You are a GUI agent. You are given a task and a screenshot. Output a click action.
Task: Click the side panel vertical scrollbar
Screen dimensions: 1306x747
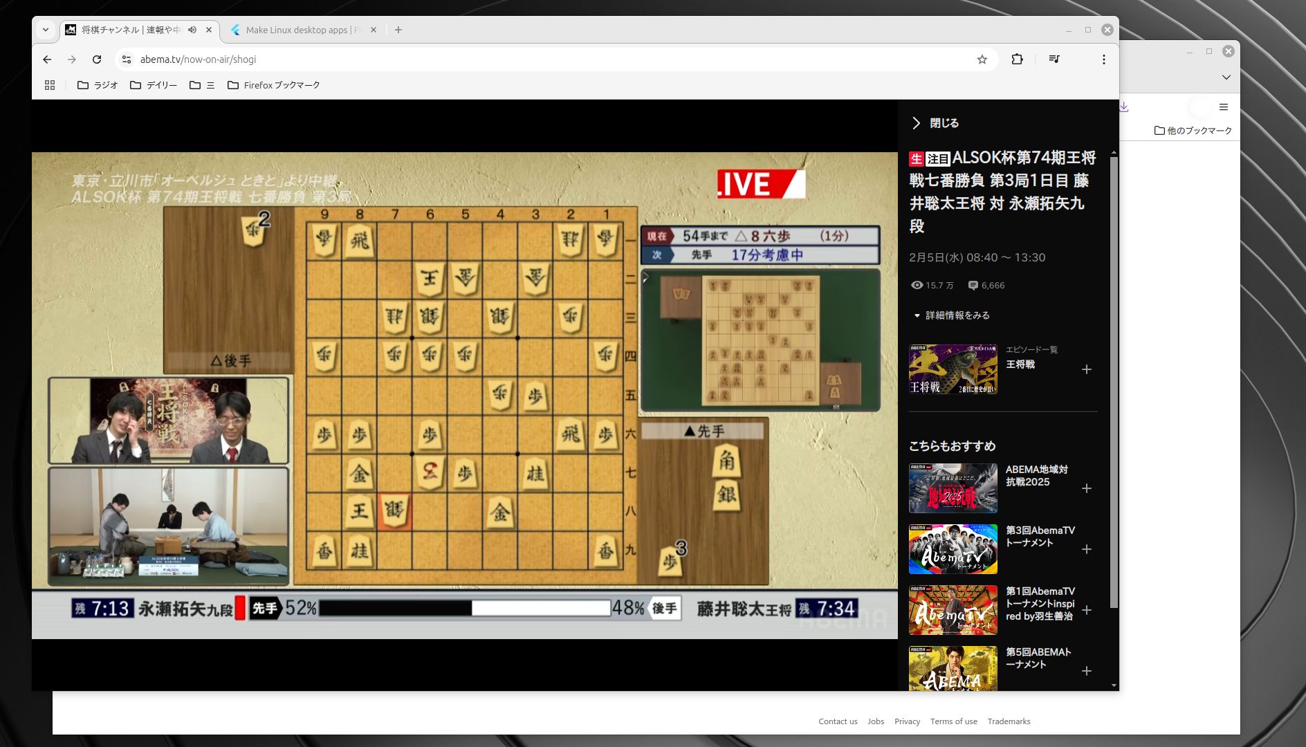click(x=1114, y=382)
